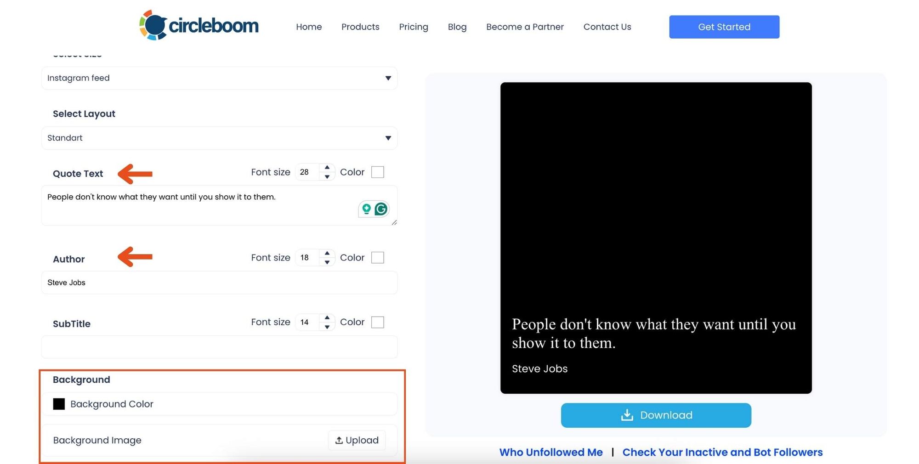Image resolution: width=919 pixels, height=464 pixels.
Task: Click the Grammarly icon in quote text box
Action: coord(381,209)
